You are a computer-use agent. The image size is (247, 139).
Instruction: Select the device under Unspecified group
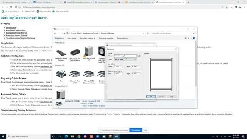(61, 94)
